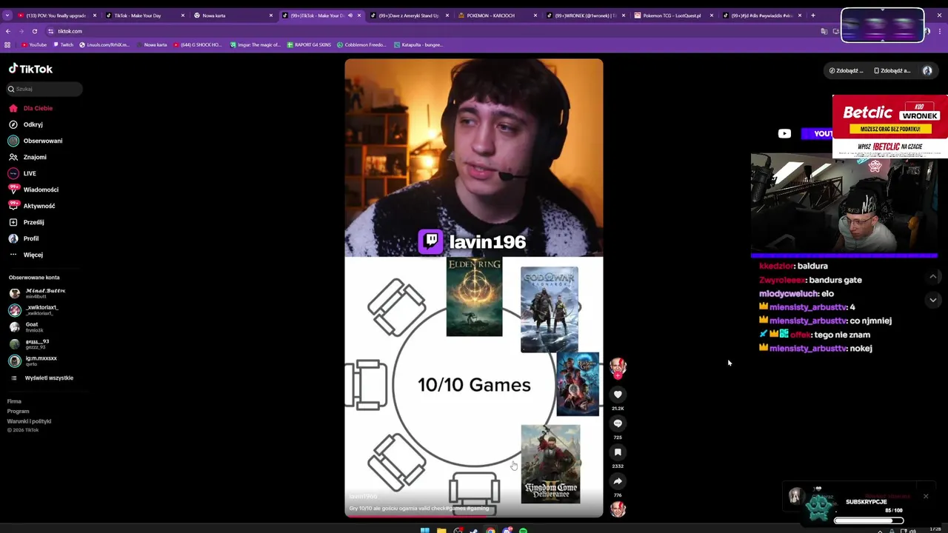Open Spotify from taskbar

pyautogui.click(x=523, y=530)
